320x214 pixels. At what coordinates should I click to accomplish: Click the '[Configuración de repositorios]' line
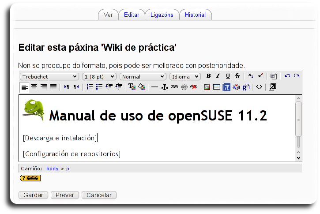click(72, 154)
